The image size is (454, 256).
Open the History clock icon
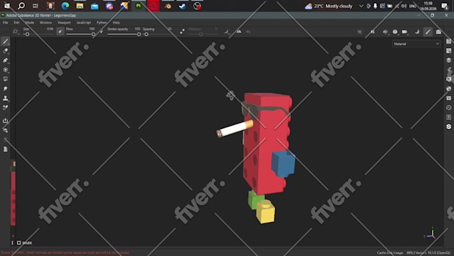tap(449, 108)
